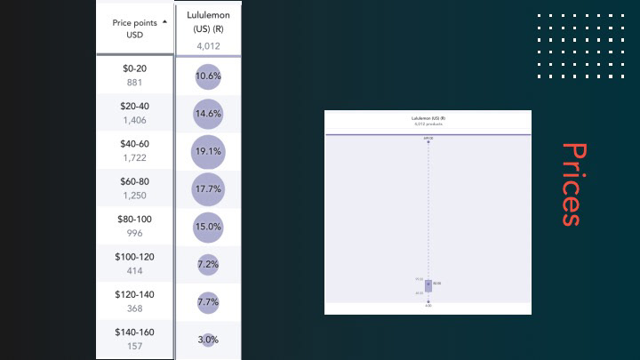The width and height of the screenshot is (640, 360).
Task: Click the 4,012 total product count
Action: click(208, 46)
